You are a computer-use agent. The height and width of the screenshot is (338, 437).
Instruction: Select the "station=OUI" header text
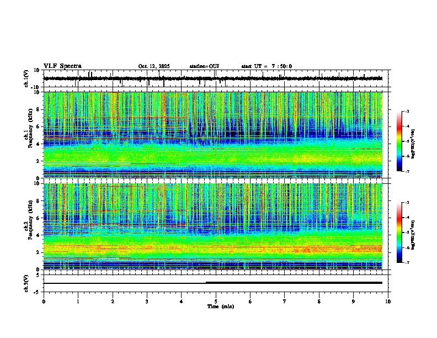(204, 66)
